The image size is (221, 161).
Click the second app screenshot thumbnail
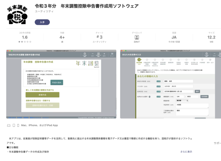[170, 84]
